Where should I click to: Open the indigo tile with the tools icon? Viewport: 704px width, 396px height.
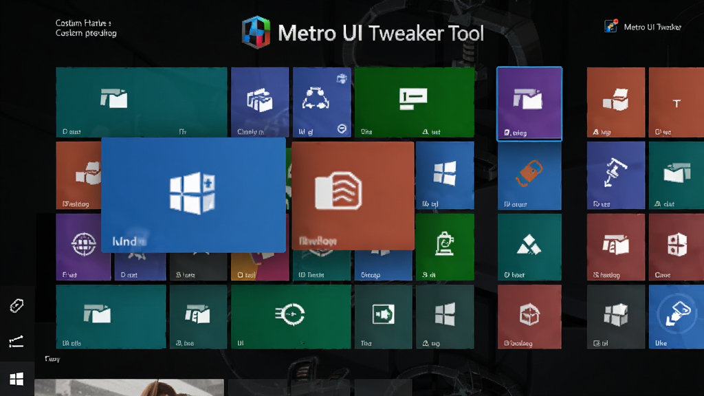(x=615, y=175)
